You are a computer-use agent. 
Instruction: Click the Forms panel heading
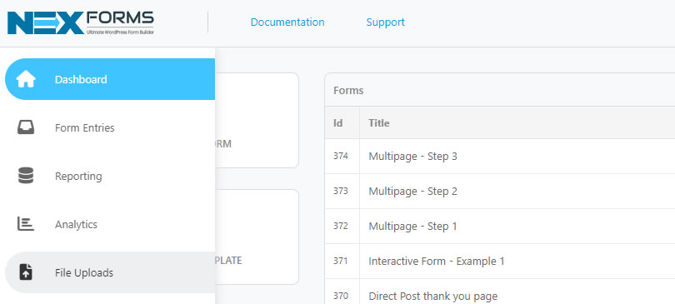(348, 90)
